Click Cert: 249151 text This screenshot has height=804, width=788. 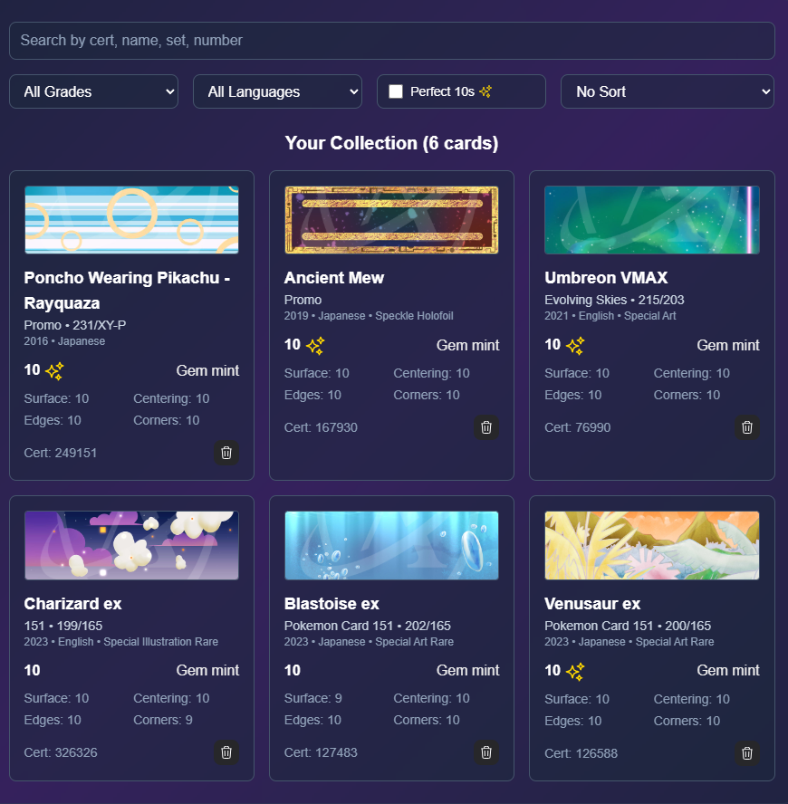pos(61,453)
